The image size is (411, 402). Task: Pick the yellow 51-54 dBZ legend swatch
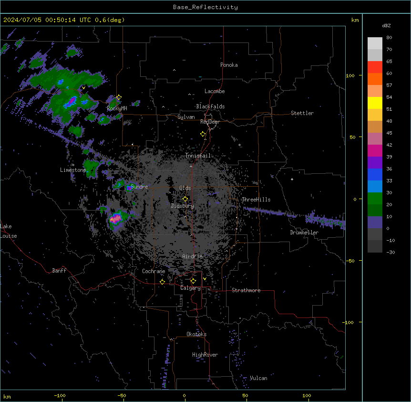(375, 103)
